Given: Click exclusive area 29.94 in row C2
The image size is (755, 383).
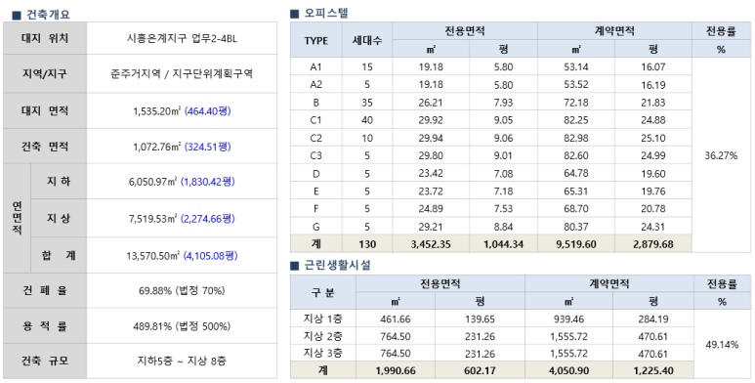Looking at the screenshot, I should [431, 139].
